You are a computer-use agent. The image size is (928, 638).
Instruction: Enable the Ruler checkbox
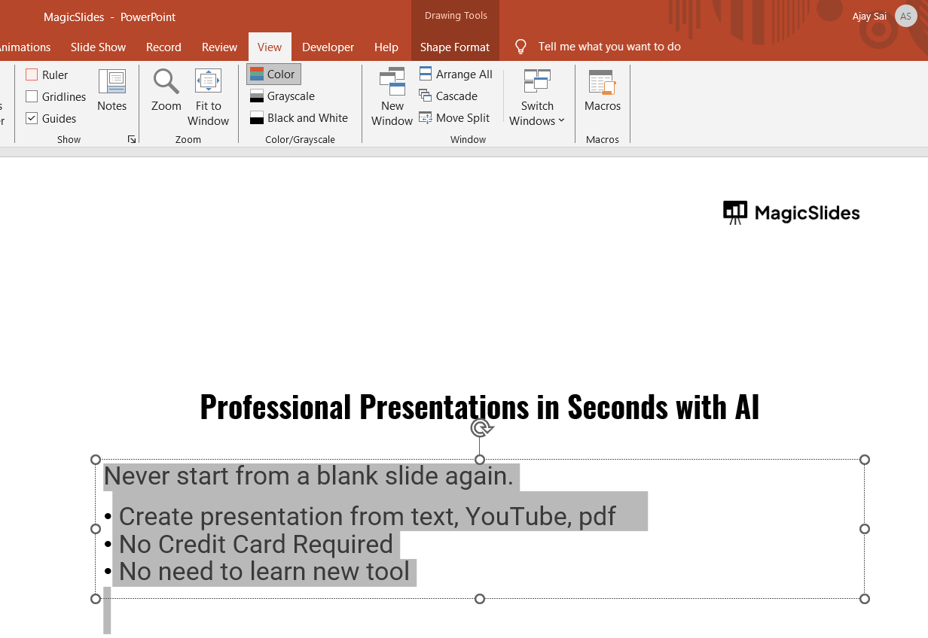32,74
